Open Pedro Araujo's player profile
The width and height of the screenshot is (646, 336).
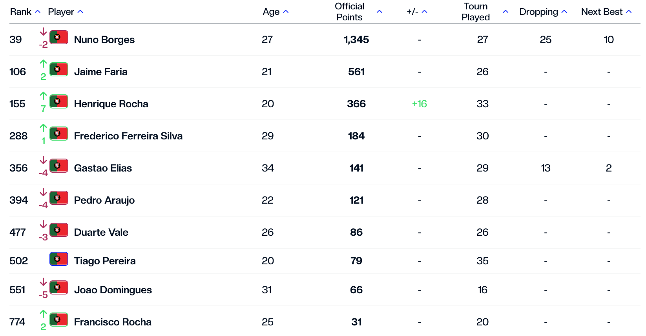point(104,200)
